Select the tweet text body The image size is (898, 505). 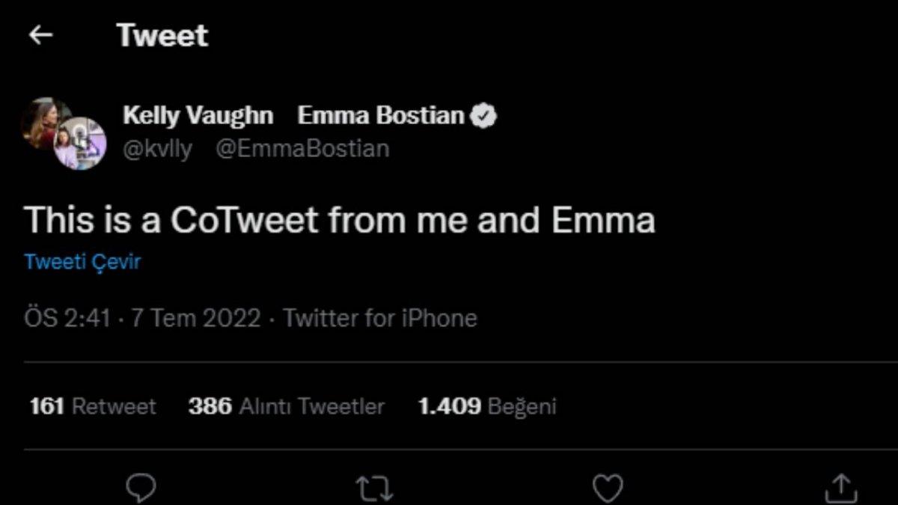tap(340, 219)
